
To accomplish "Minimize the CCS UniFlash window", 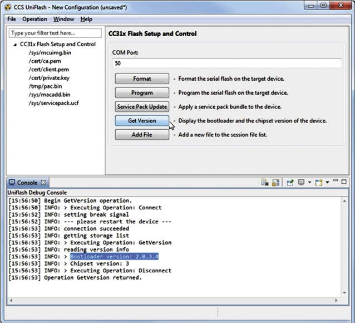I will (311, 6).
